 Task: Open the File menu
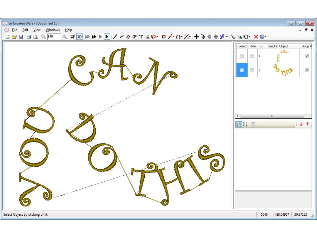[15, 30]
